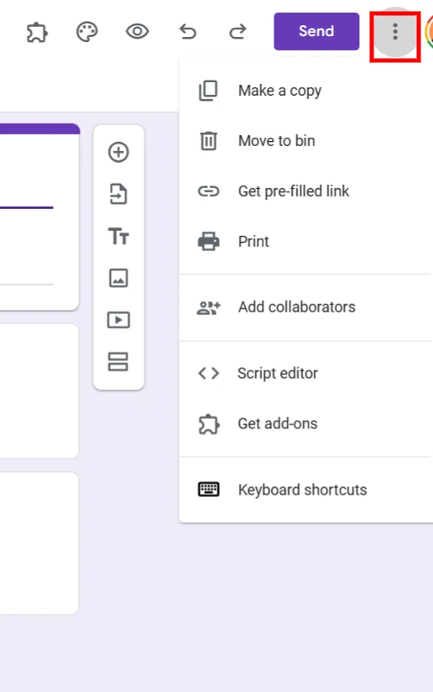Redo the last change
The image size is (433, 692).
click(x=237, y=32)
